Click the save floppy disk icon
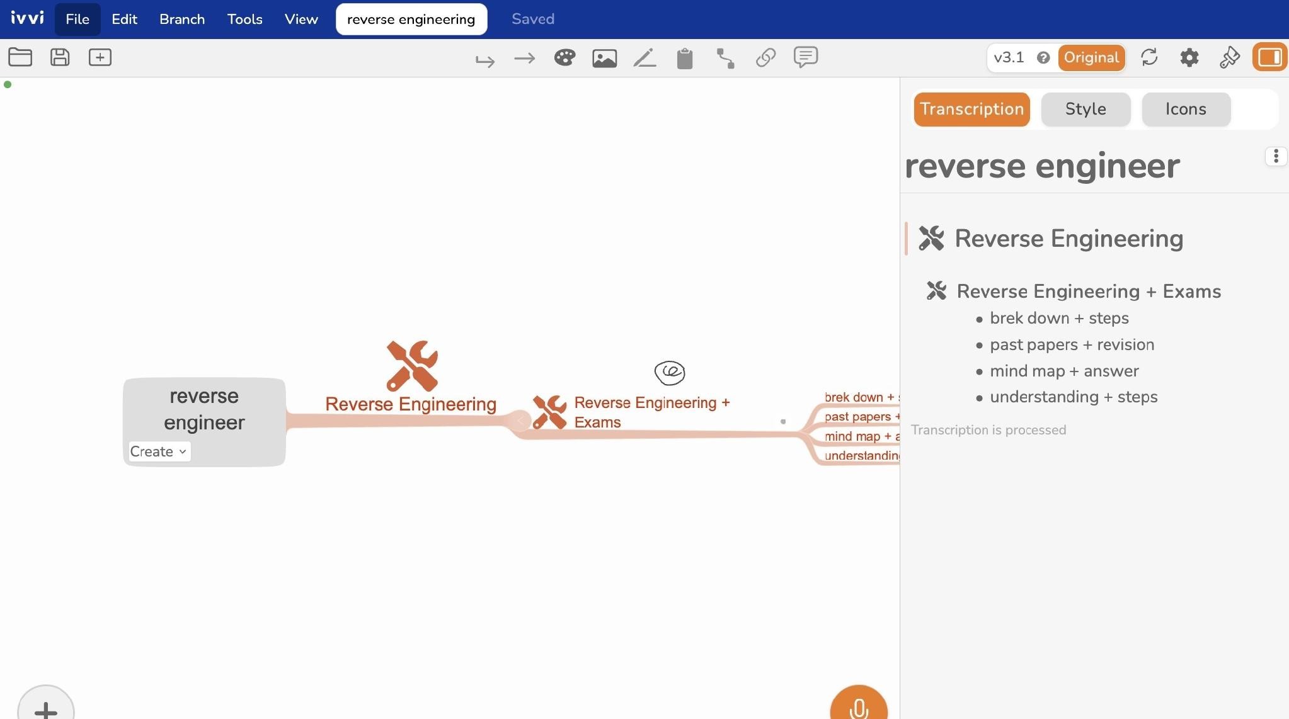The height and width of the screenshot is (719, 1289). 60,57
